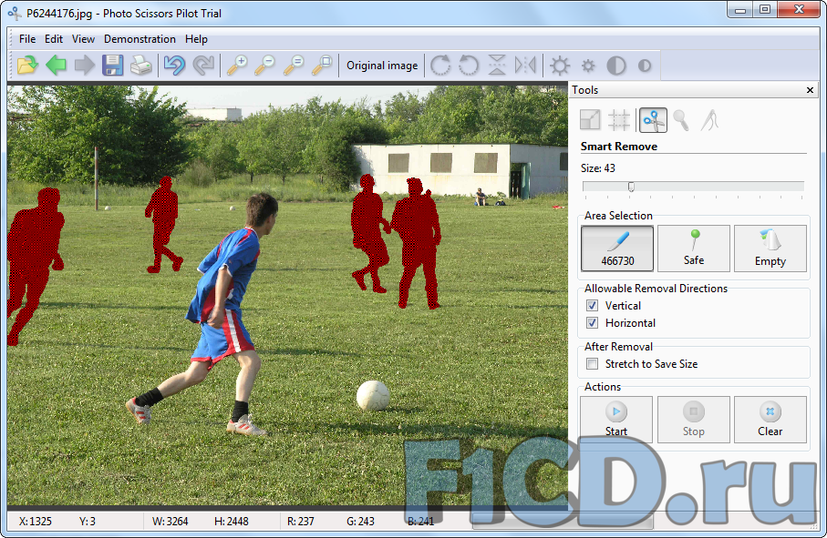Screen dimensions: 827x538
Task: Open the Edit menu
Action: (53, 39)
